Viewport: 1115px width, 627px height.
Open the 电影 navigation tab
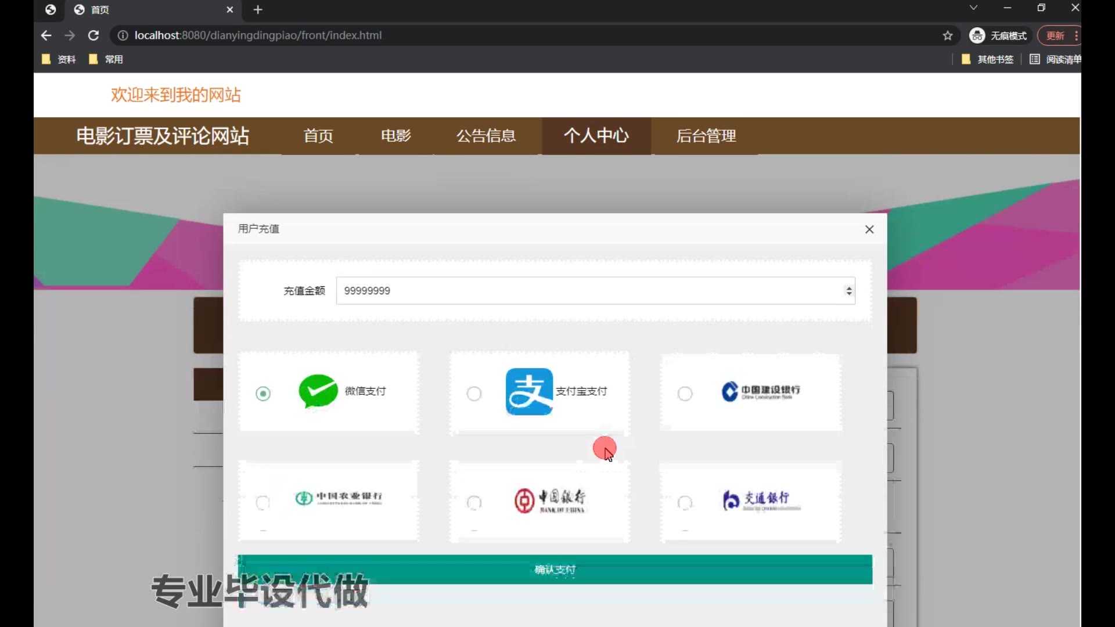click(x=395, y=136)
